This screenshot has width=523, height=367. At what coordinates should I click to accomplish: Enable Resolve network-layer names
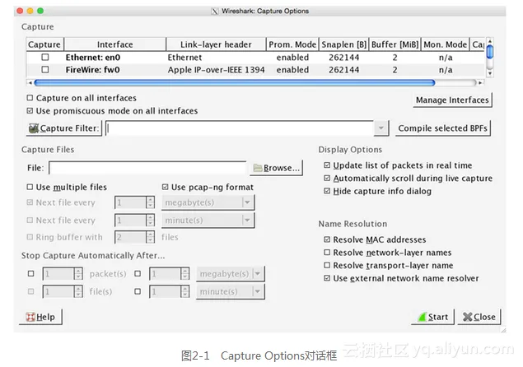[x=327, y=253]
